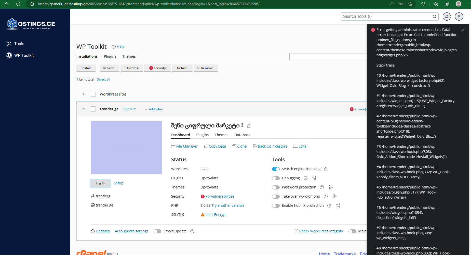Click the Detach button
The image size is (471, 255).
(182, 68)
